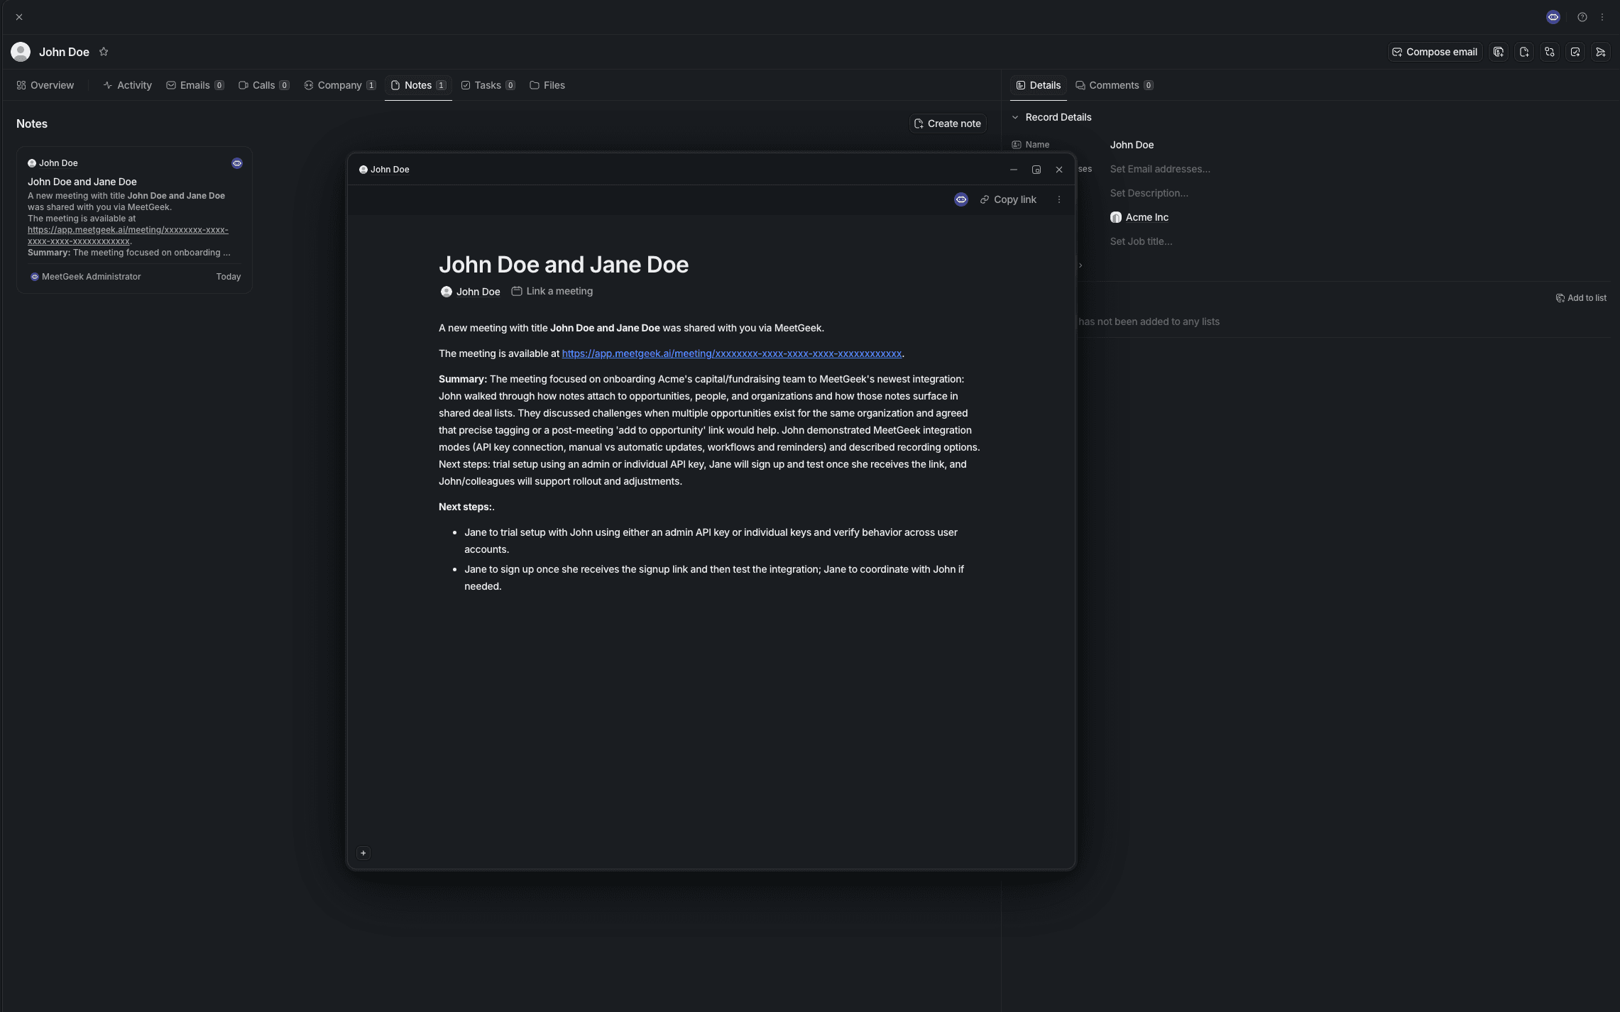Screen dimensions: 1620x1012
Task: Star John Doe as favorite
Action: coord(104,52)
